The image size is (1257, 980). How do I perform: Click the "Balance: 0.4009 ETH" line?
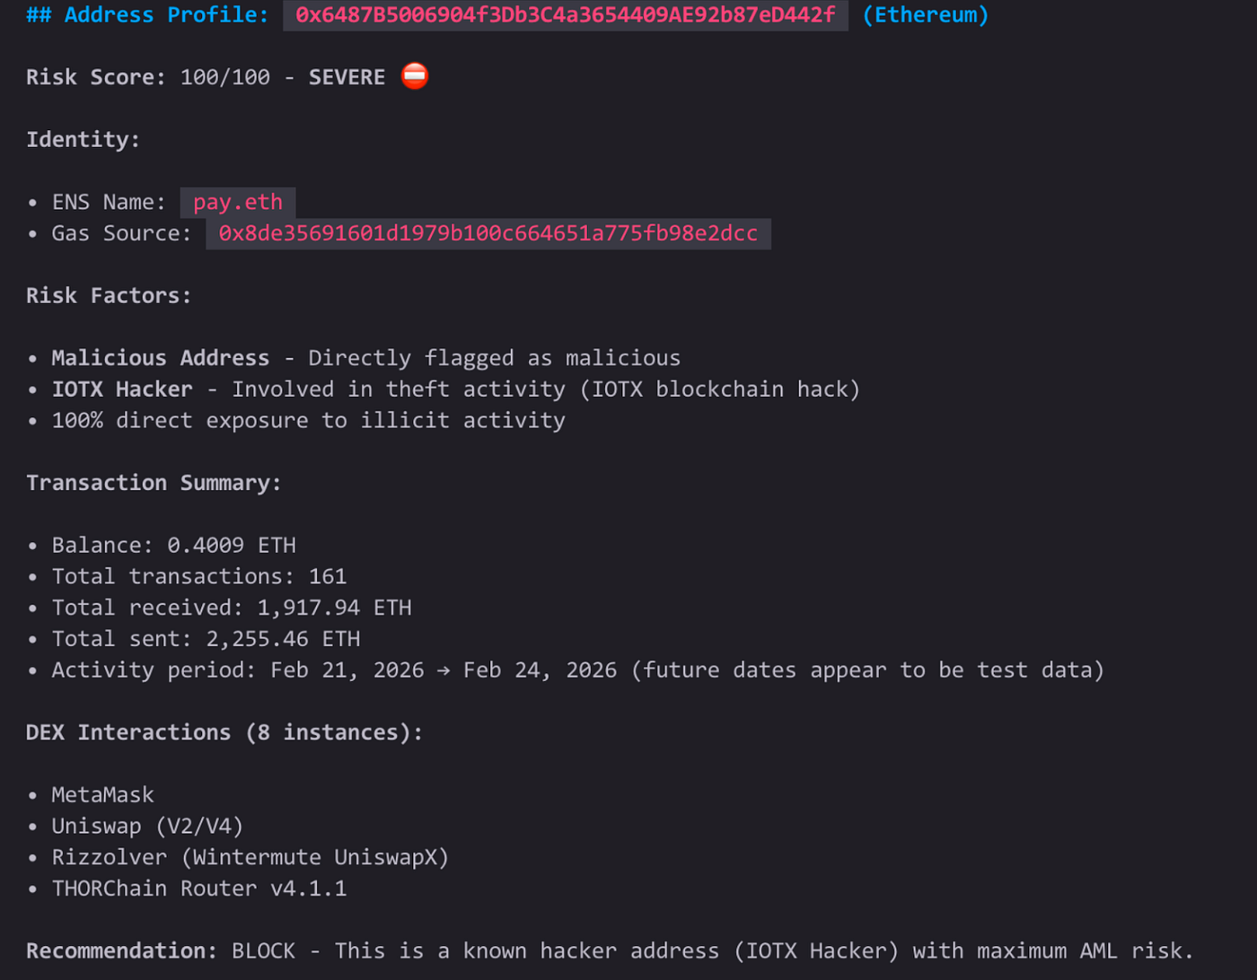coord(173,546)
